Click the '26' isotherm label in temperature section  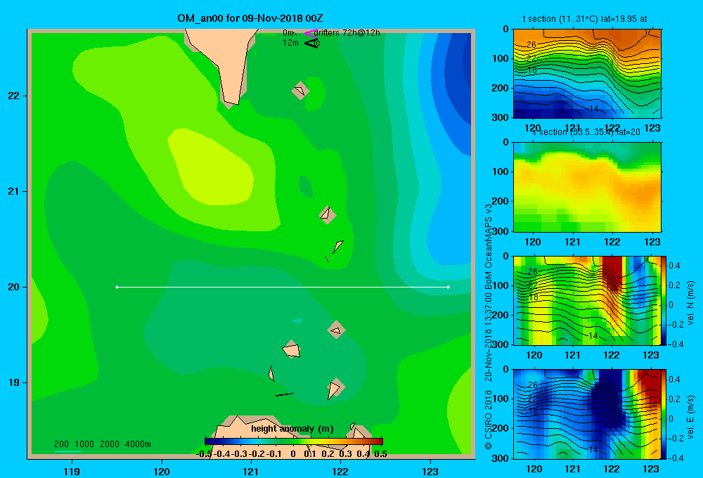(x=531, y=44)
